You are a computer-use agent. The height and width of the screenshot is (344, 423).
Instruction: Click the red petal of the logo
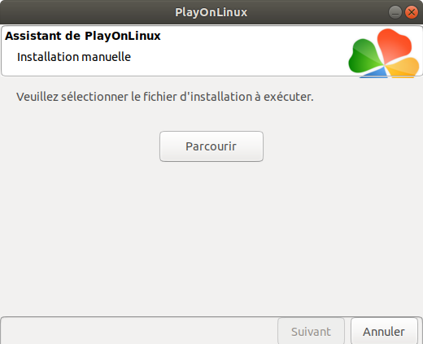pos(395,45)
